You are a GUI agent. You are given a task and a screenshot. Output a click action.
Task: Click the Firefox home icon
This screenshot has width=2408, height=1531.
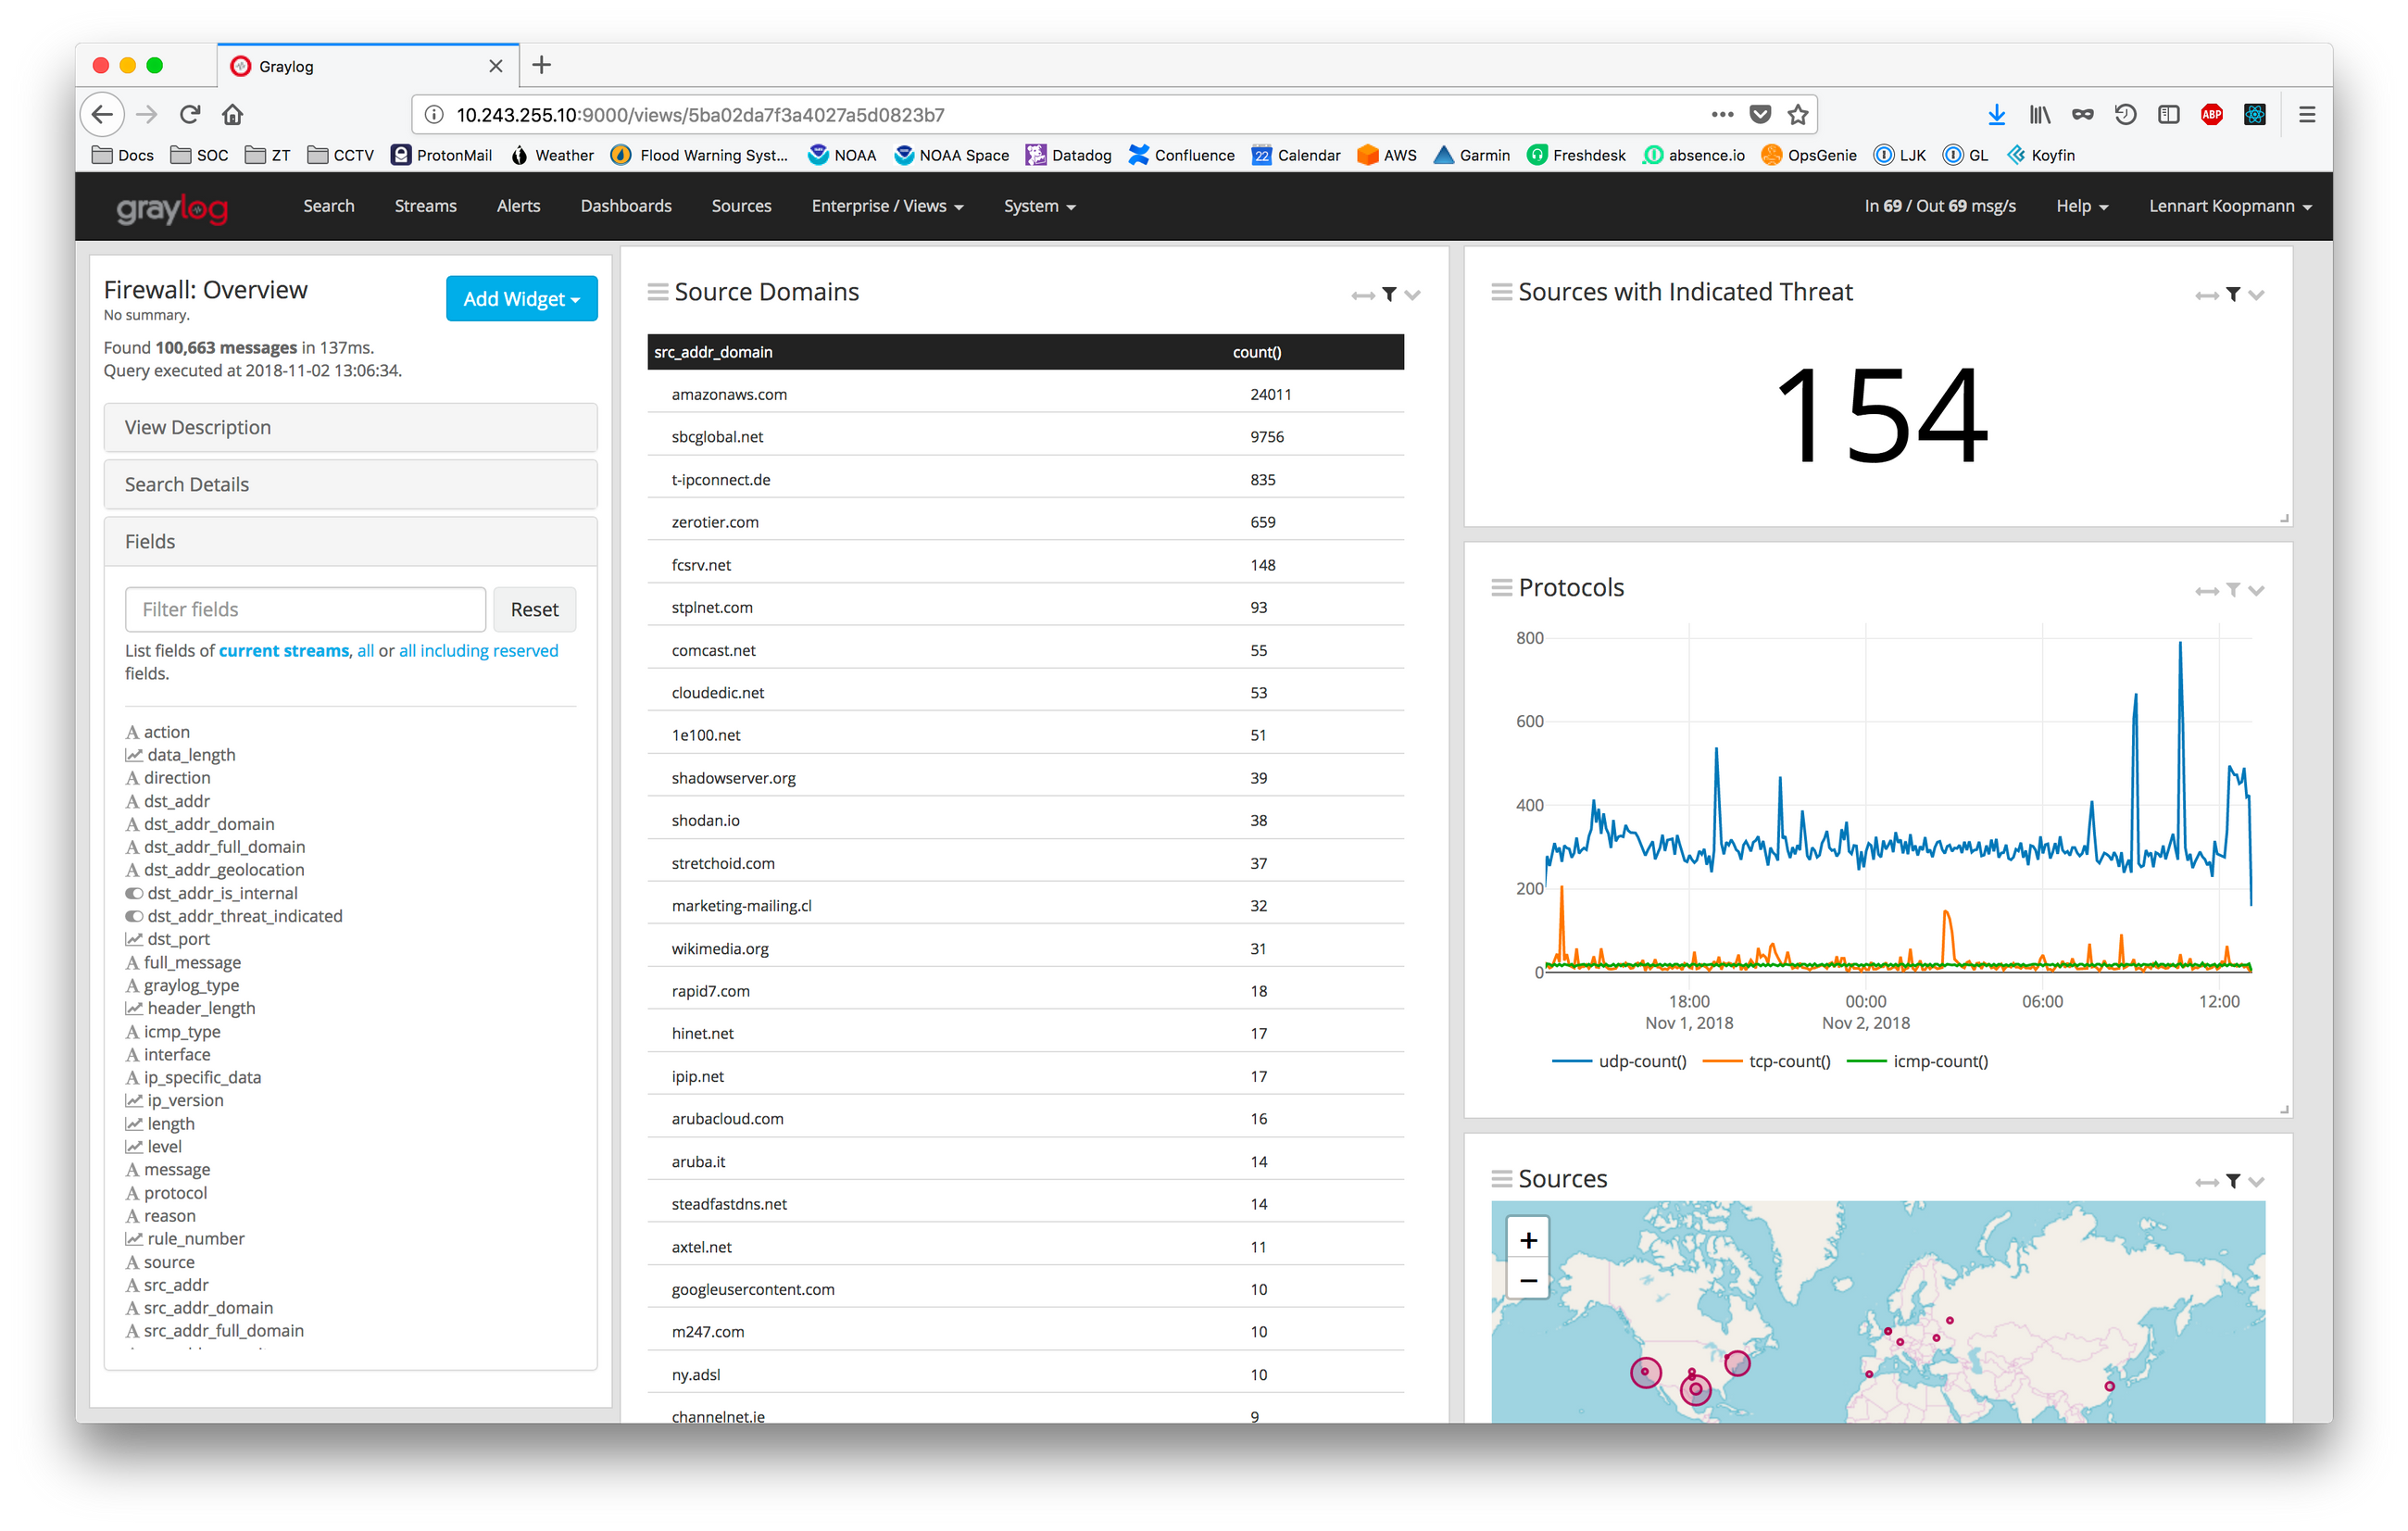(x=233, y=115)
